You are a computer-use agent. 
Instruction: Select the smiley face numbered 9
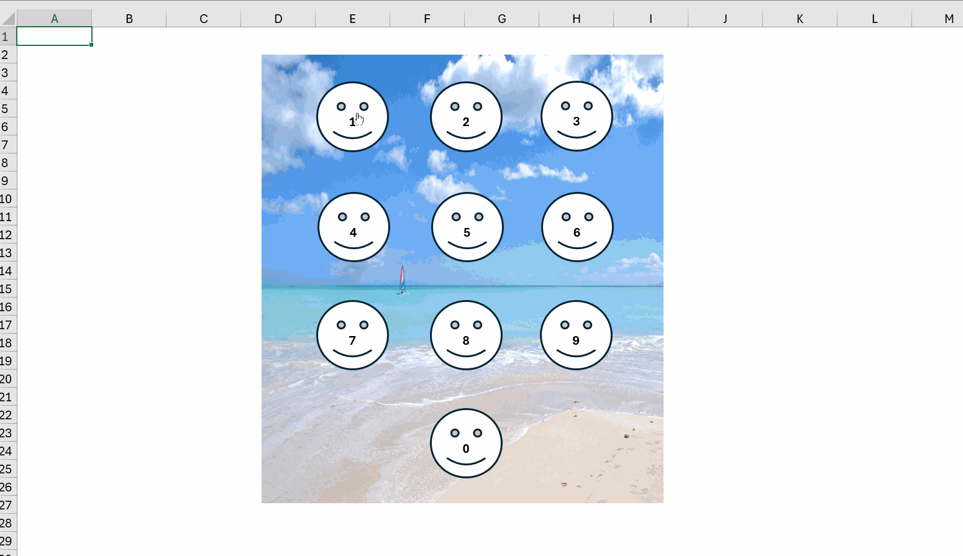[x=576, y=335]
